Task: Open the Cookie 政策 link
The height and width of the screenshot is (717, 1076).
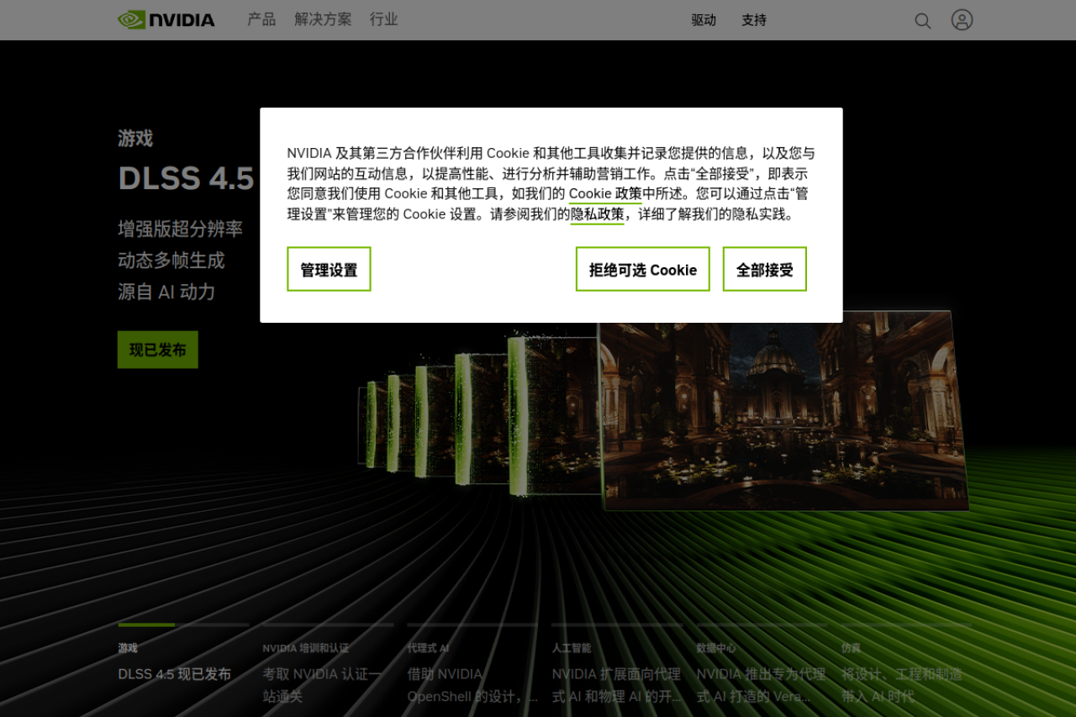Action: pyautogui.click(x=604, y=194)
